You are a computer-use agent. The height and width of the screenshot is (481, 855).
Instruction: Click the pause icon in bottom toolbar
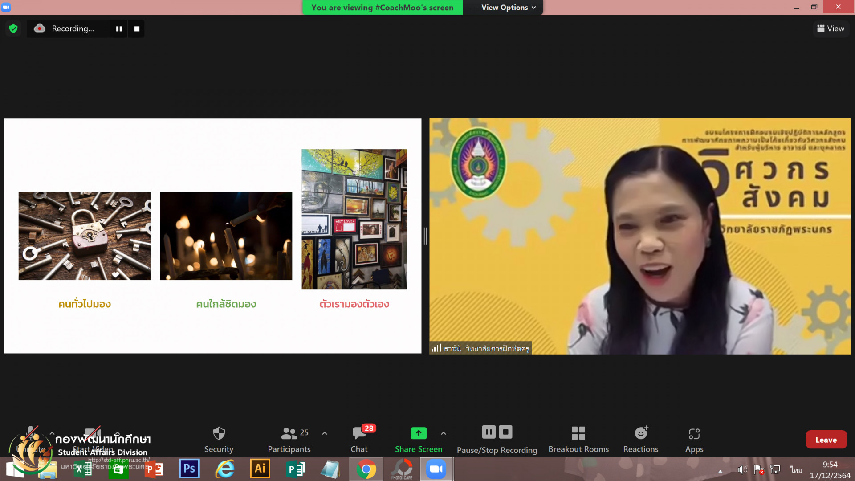click(x=489, y=432)
